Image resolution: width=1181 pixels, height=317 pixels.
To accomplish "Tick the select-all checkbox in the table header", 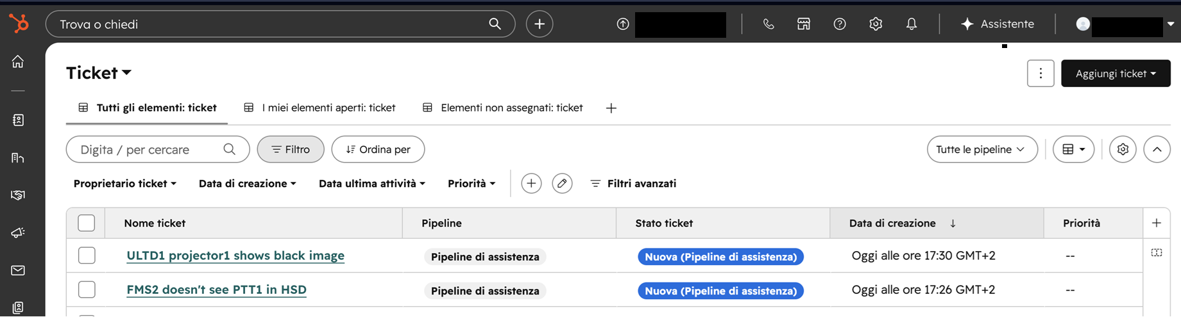I will tap(87, 223).
